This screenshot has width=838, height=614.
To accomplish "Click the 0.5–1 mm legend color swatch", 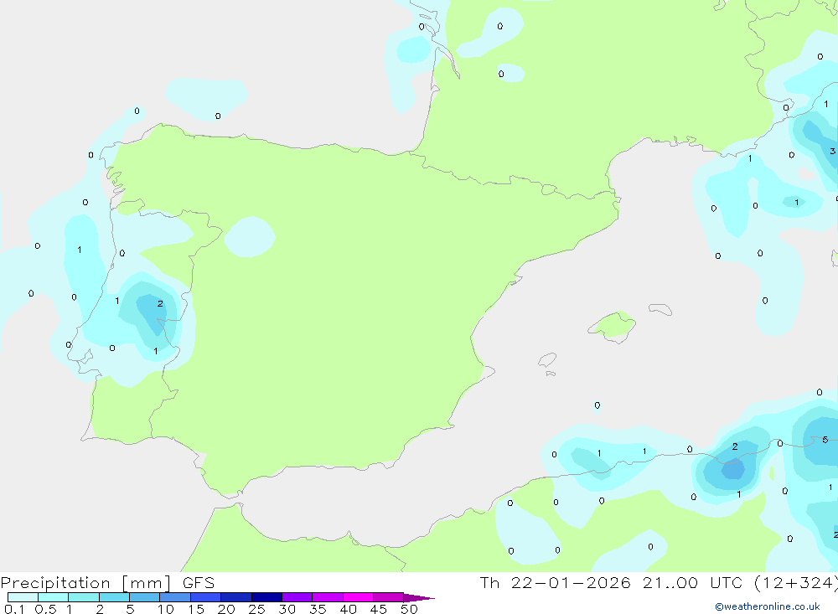I will [54, 597].
